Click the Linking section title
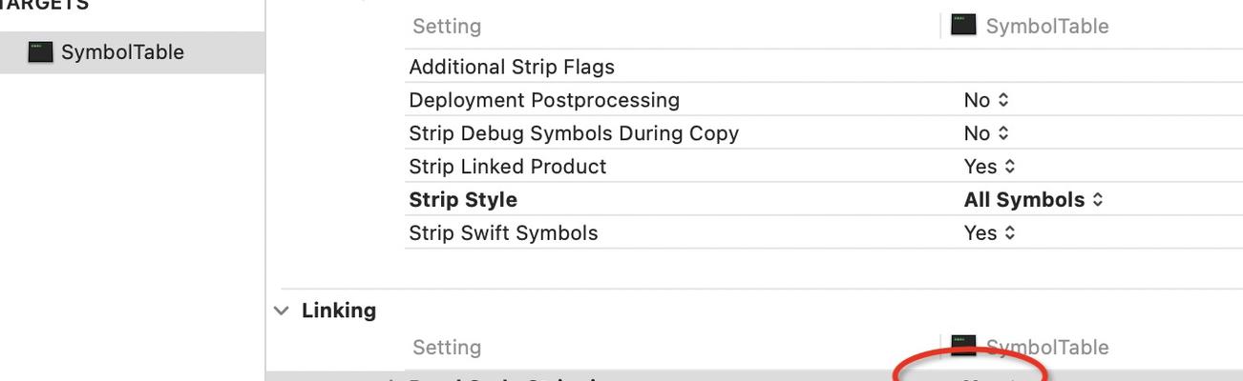Viewport: 1243px width, 381px height. click(x=339, y=311)
